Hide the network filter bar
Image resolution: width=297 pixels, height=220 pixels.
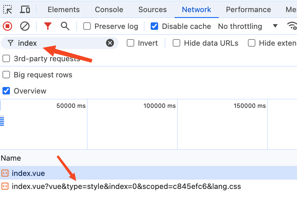click(48, 26)
